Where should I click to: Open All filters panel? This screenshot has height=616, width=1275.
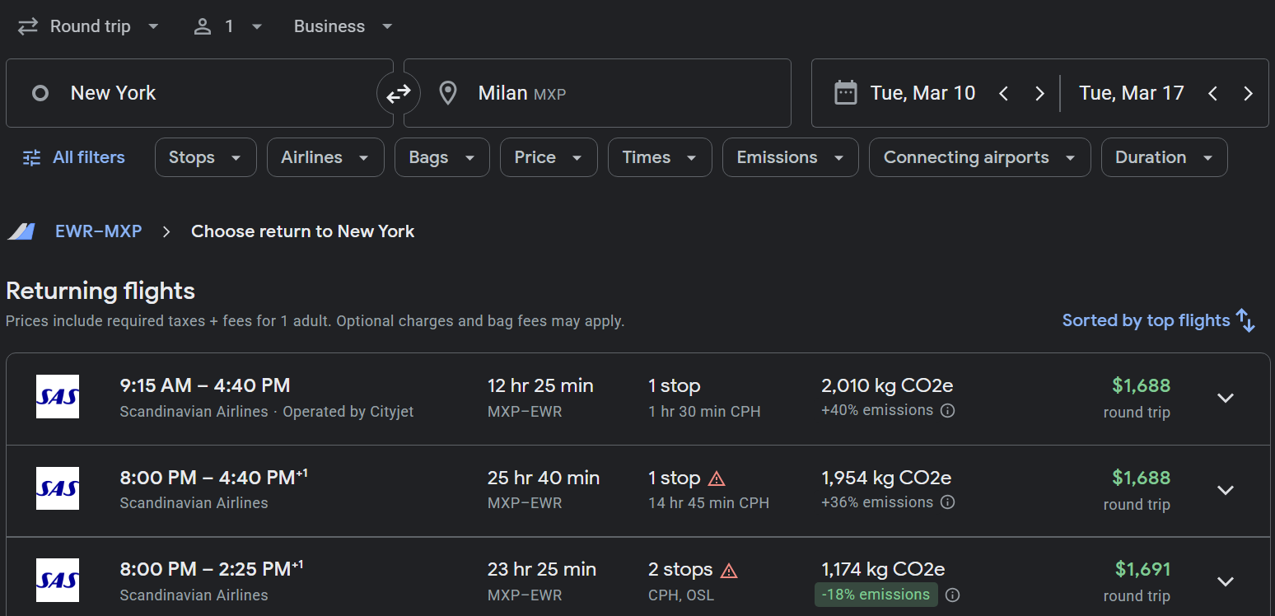pyautogui.click(x=74, y=157)
